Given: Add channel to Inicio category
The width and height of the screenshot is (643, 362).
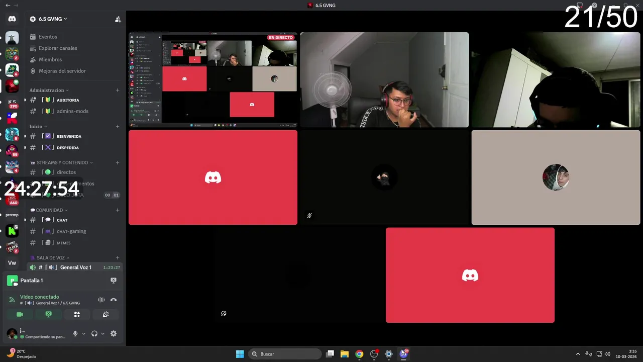Looking at the screenshot, I should [118, 126].
